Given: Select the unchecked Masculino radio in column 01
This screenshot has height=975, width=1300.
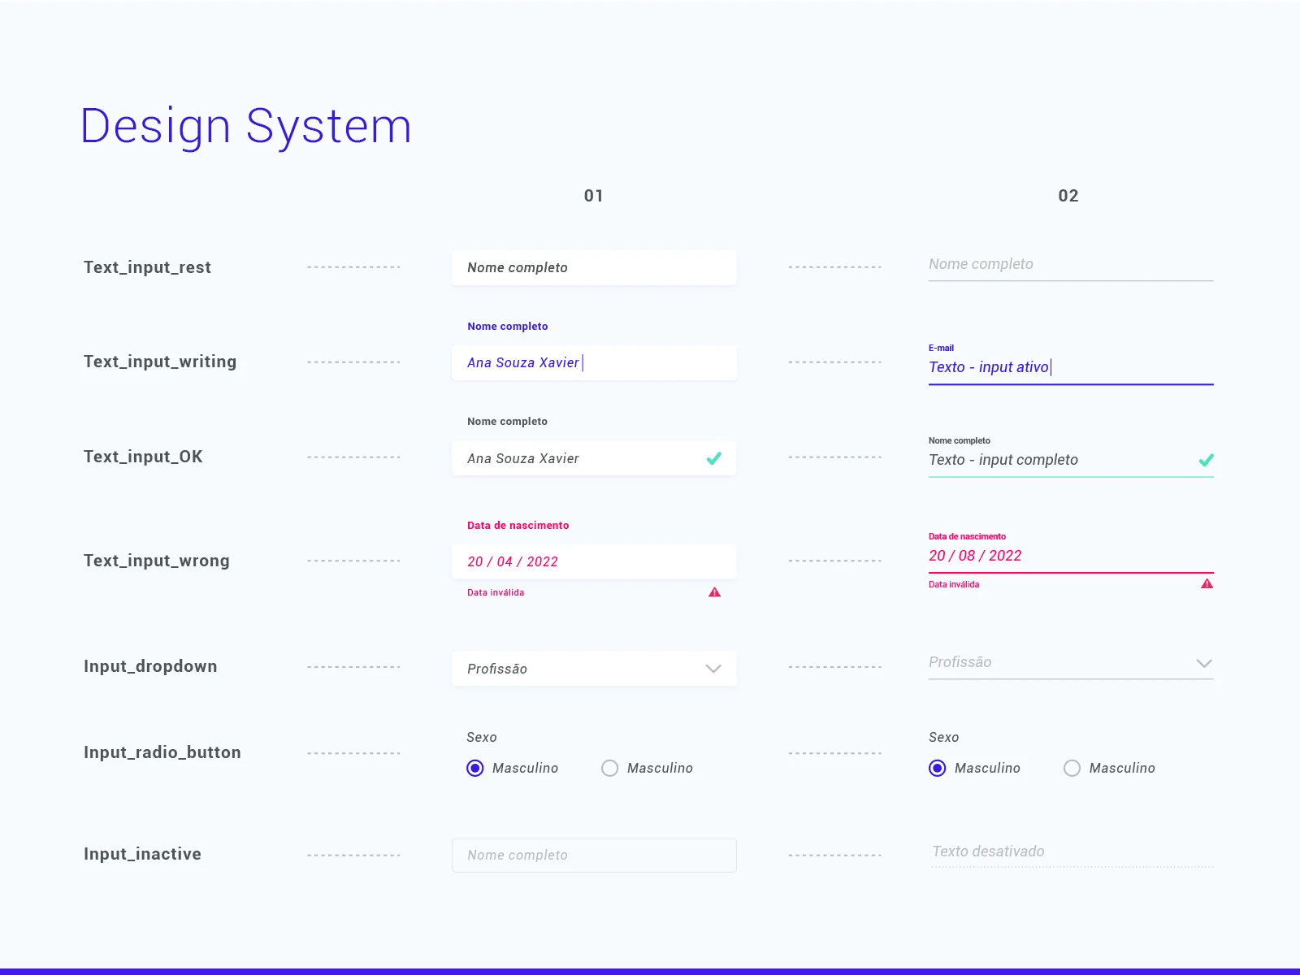Looking at the screenshot, I should pos(610,768).
